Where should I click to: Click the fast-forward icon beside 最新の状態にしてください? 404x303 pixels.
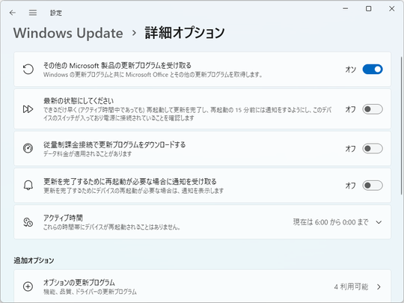[x=28, y=109]
